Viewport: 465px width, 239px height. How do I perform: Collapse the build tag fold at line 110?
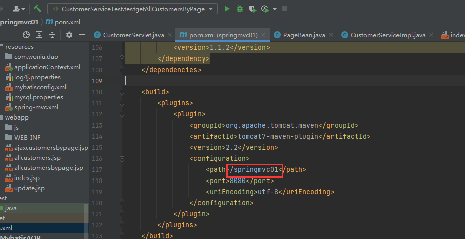click(x=122, y=92)
